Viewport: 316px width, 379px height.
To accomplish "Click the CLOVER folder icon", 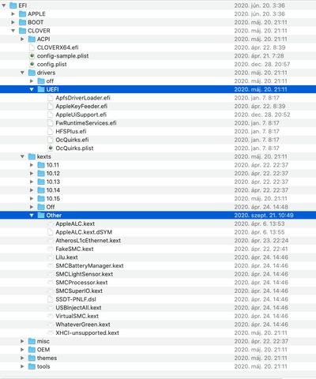I will coord(23,31).
